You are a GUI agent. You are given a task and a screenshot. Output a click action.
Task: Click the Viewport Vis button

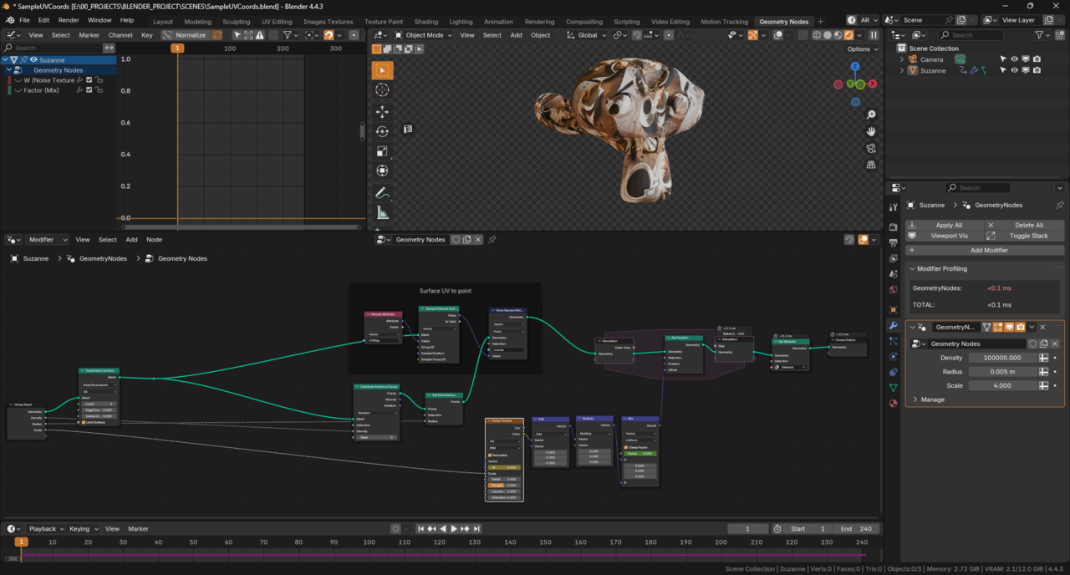click(x=945, y=236)
